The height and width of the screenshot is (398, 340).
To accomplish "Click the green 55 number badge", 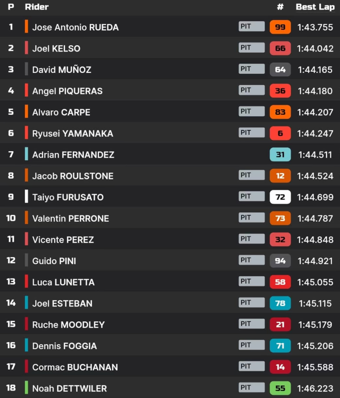I will tap(280, 388).
